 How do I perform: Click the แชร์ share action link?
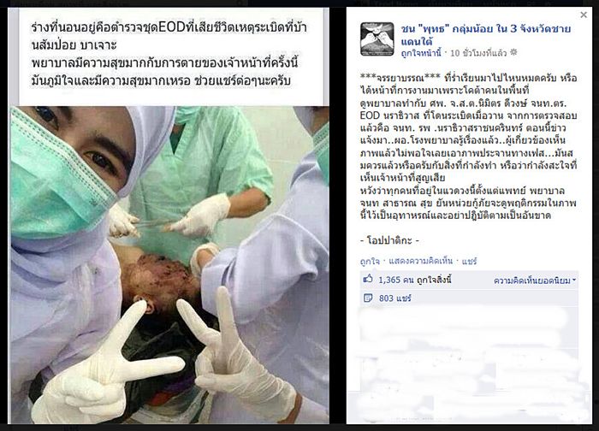tap(469, 261)
